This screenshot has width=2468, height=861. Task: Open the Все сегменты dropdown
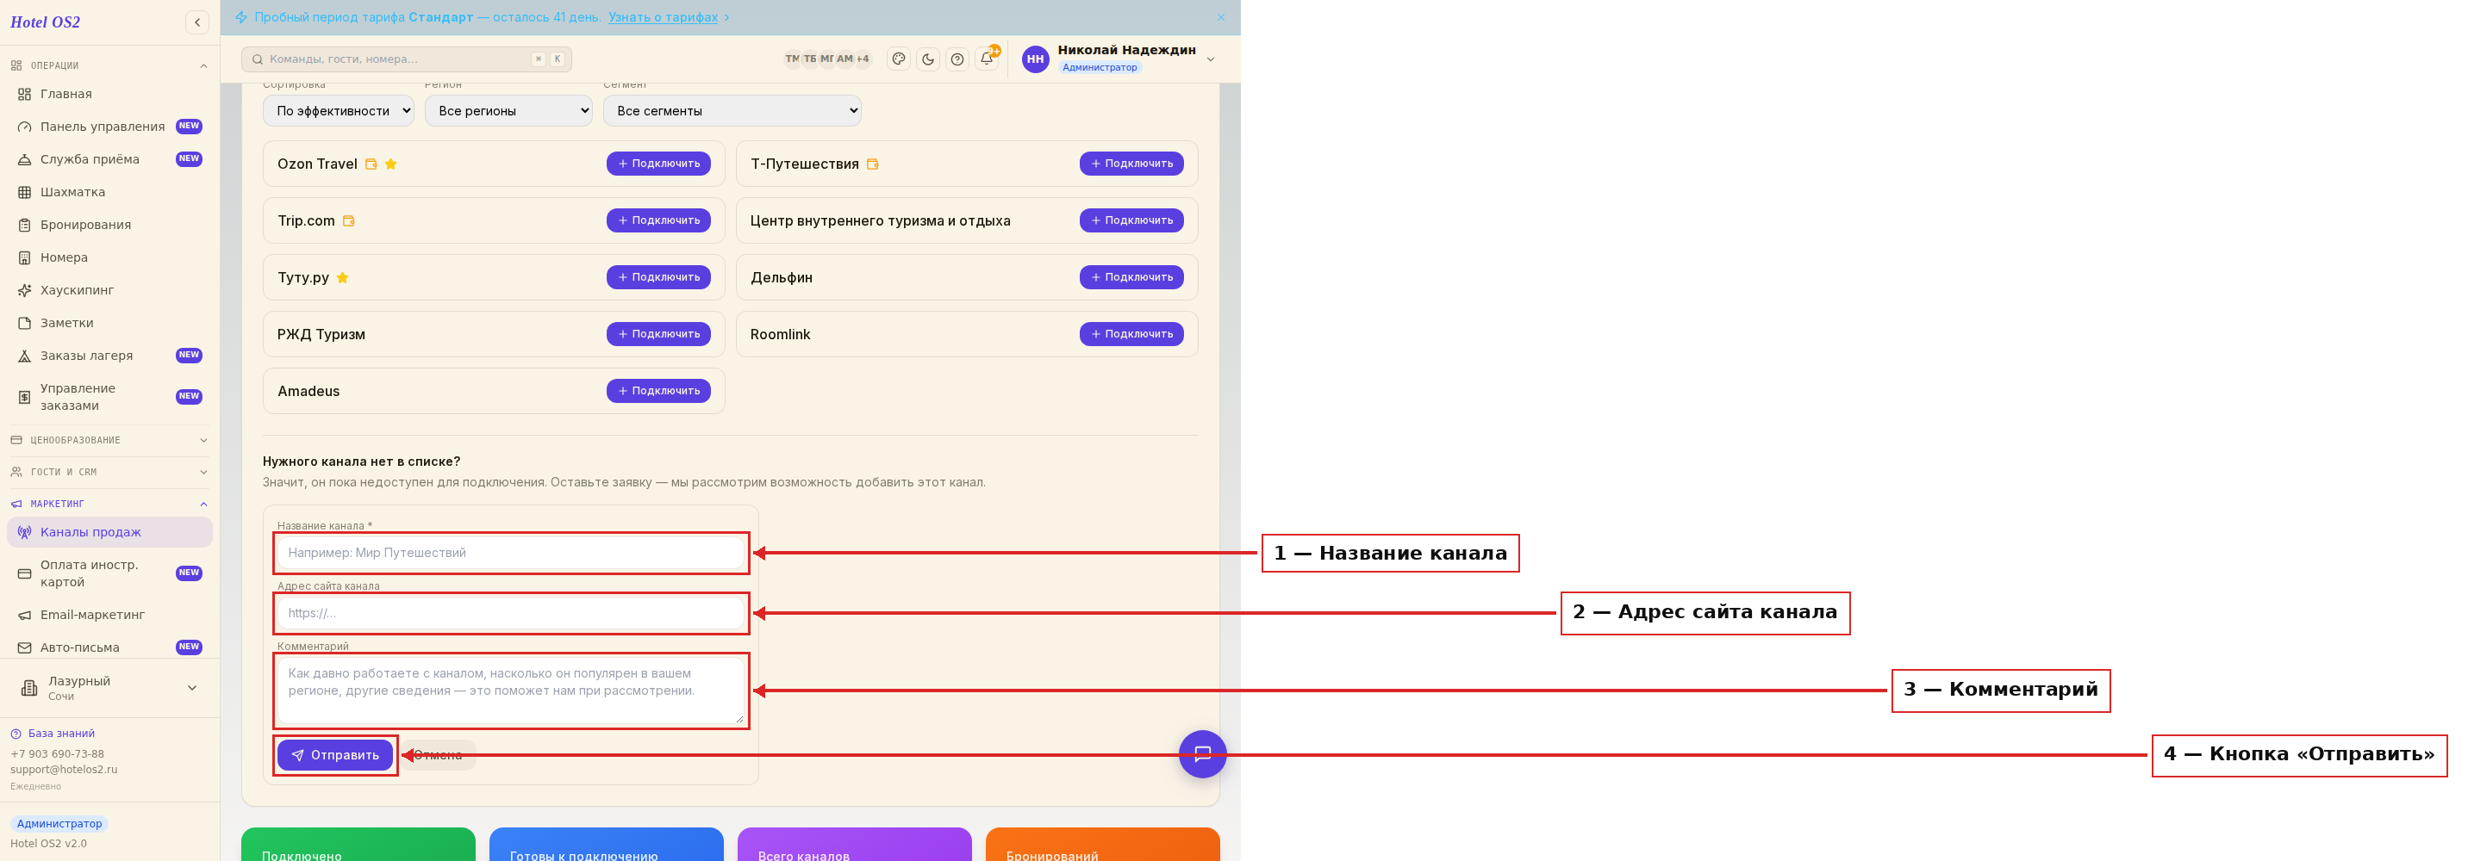point(732,111)
